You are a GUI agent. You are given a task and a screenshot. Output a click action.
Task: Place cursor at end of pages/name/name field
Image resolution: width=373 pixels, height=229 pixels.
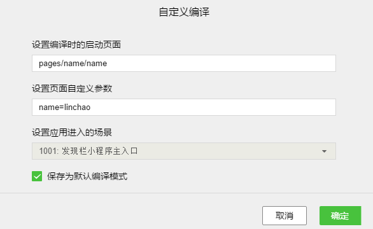click(222, 63)
